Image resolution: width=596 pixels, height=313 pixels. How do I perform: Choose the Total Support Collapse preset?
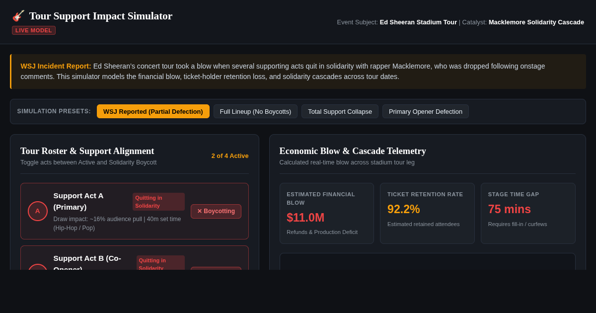click(x=340, y=111)
